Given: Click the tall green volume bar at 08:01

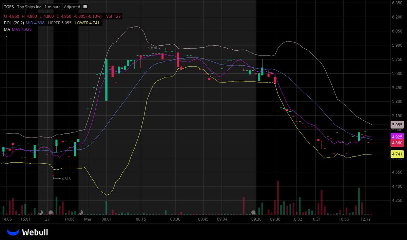Looking at the screenshot, I should (x=106, y=208).
